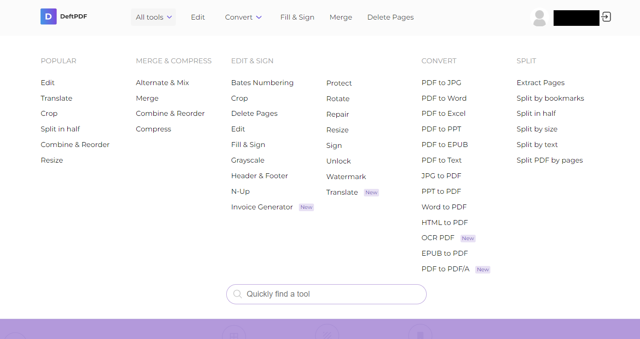Open the Invoice Generator tool

tap(262, 207)
